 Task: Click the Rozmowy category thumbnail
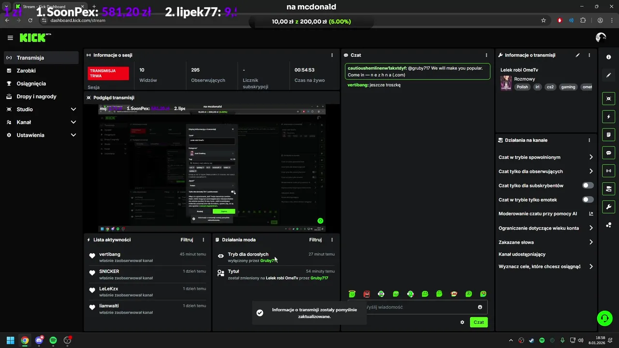tap(506, 83)
